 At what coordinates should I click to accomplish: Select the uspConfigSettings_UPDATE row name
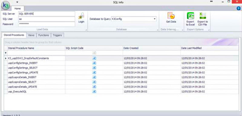[x=23, y=73]
